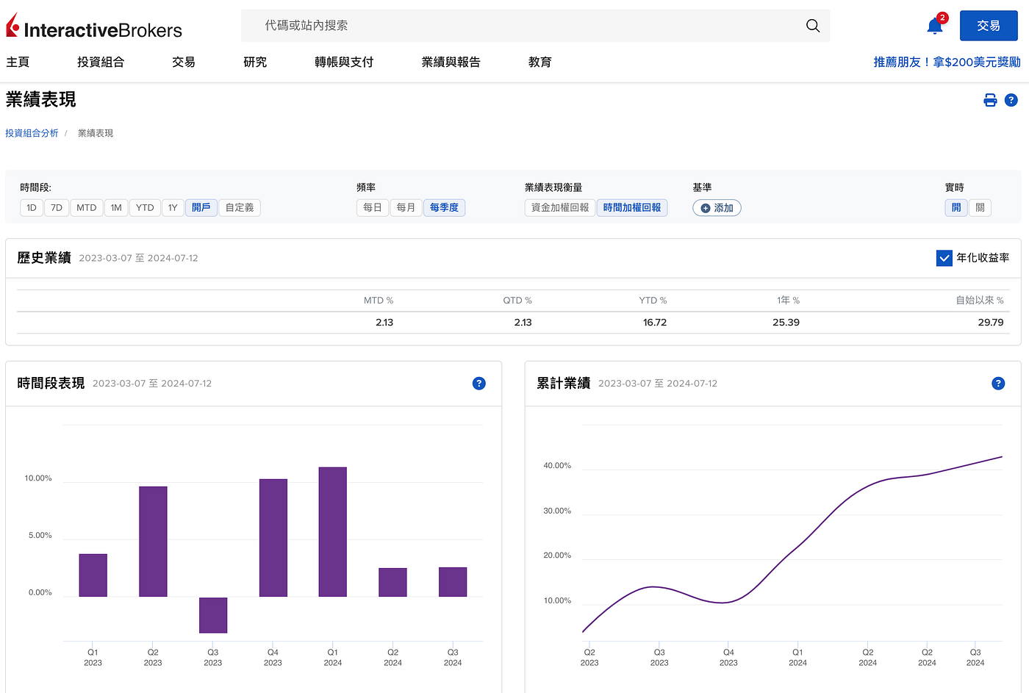Viewport: 1029px width, 693px height.
Task: Turn real-time 關 off
Action: [980, 208]
